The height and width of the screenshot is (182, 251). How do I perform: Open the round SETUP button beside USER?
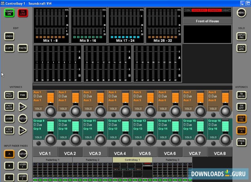click(x=23, y=119)
